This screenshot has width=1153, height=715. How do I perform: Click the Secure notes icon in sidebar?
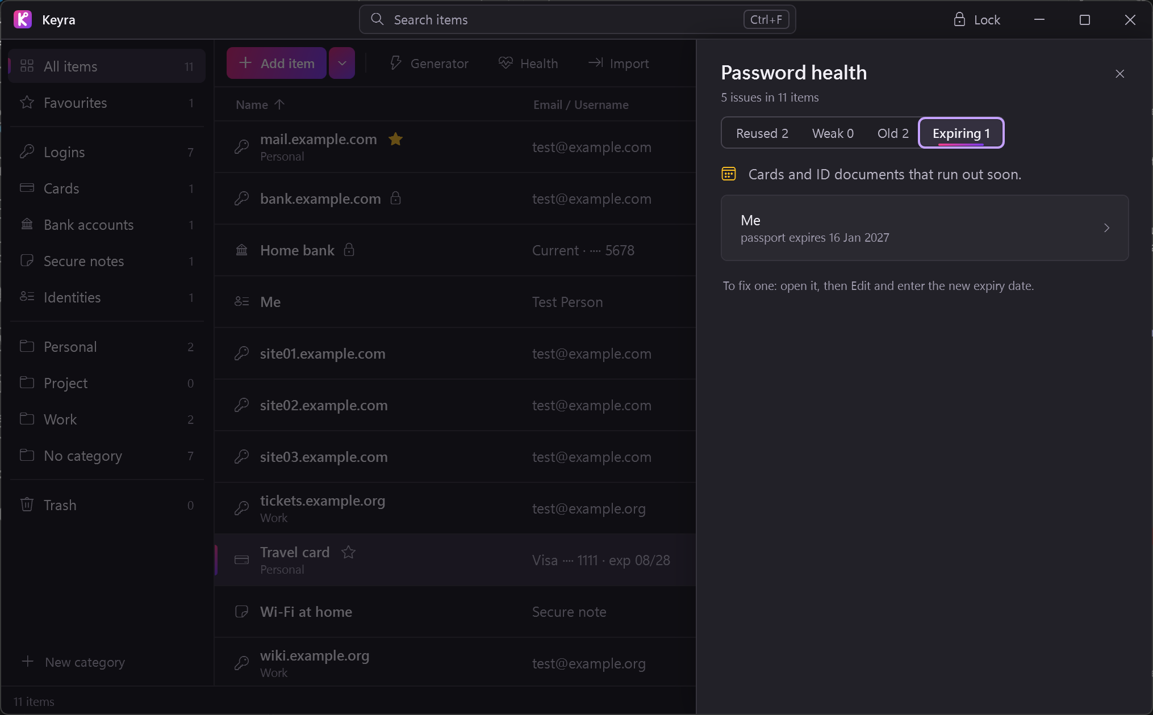[x=27, y=261]
